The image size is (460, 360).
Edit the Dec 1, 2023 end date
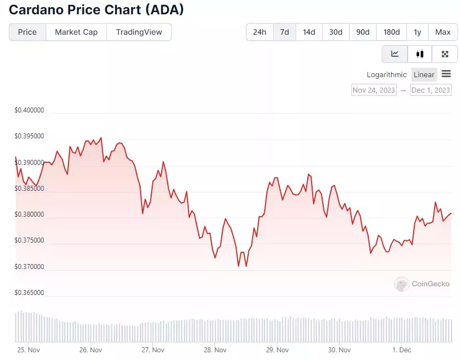431,90
